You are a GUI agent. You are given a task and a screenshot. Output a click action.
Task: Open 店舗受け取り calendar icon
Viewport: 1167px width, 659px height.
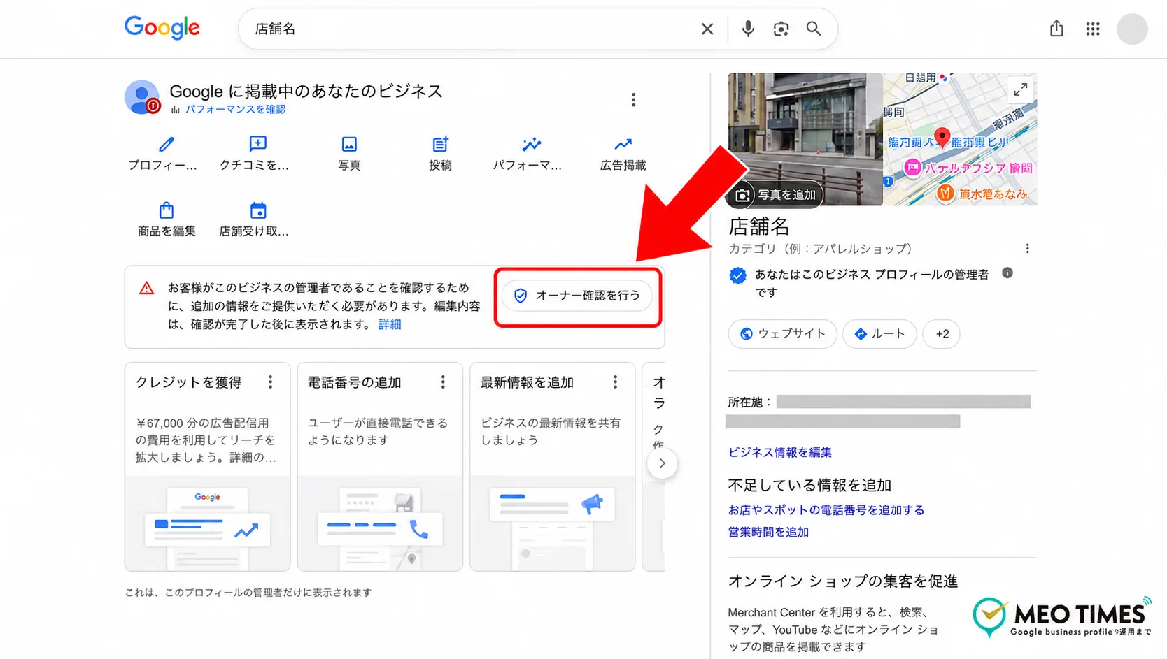point(257,210)
